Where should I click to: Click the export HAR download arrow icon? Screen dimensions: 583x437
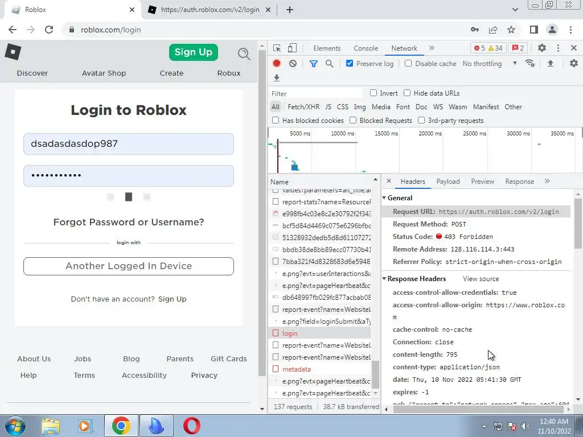276,78
